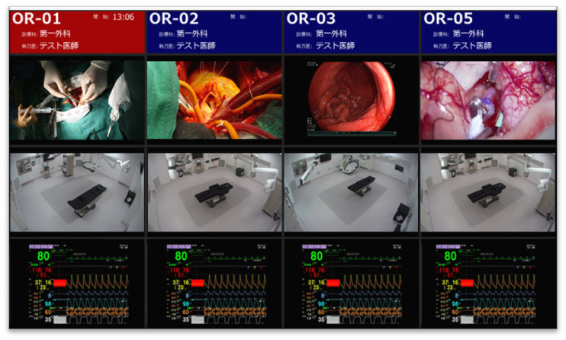The image size is (566, 340).
Task: Open the OR-03 endoscope video feed
Action: click(x=352, y=99)
